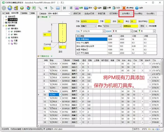Click the 总长 input field

click(121, 21)
